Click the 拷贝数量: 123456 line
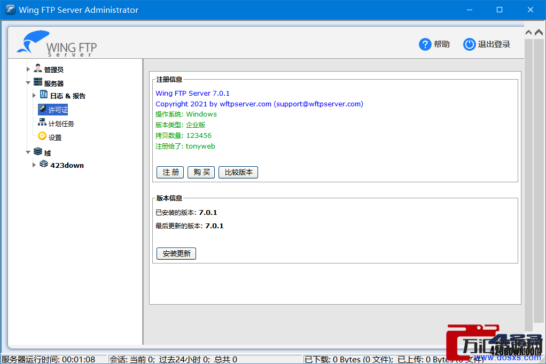 tap(183, 136)
